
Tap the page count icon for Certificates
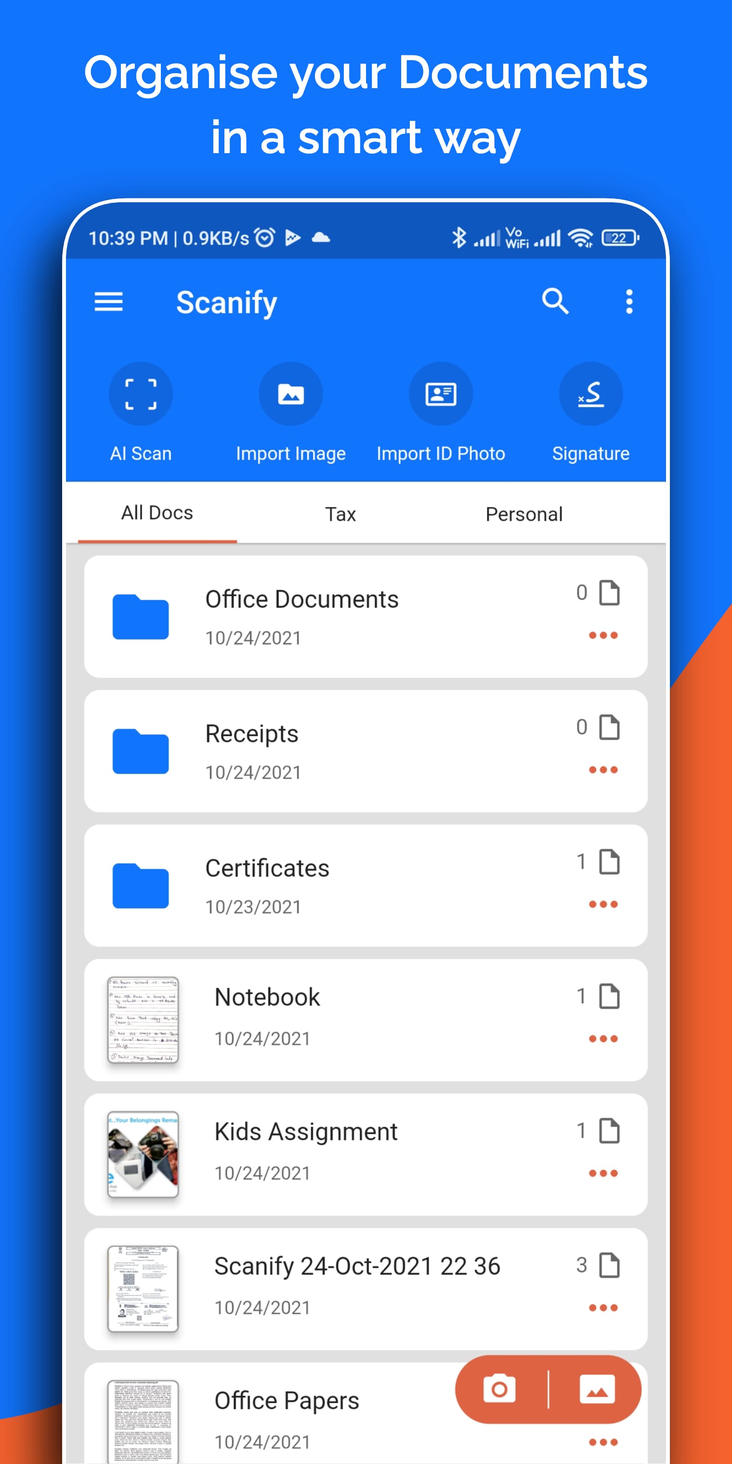click(x=609, y=862)
